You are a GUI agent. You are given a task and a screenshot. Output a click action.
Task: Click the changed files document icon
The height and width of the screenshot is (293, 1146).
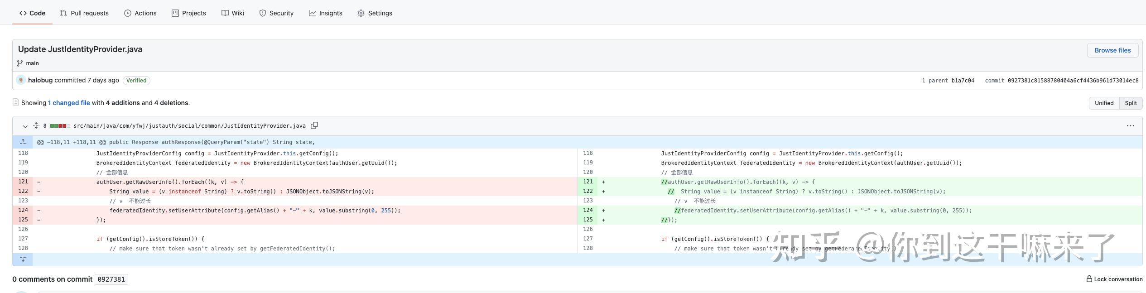click(x=16, y=102)
